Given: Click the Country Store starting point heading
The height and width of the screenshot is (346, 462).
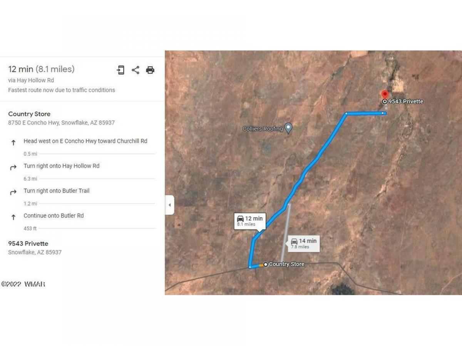Looking at the screenshot, I should click(29, 114).
